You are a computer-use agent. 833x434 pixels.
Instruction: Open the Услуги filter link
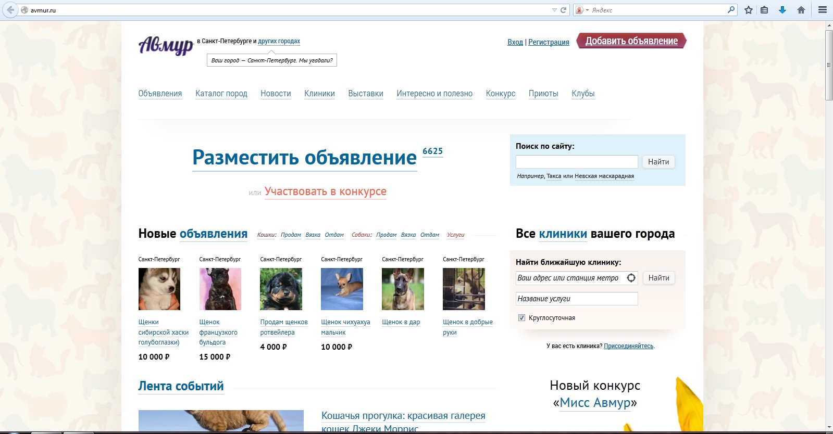[x=455, y=235]
